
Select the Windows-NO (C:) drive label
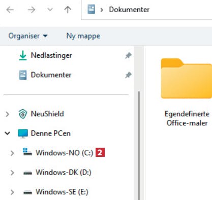tap(65, 153)
